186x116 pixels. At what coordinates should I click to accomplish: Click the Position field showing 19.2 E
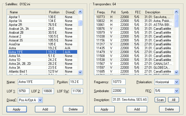click(76, 82)
